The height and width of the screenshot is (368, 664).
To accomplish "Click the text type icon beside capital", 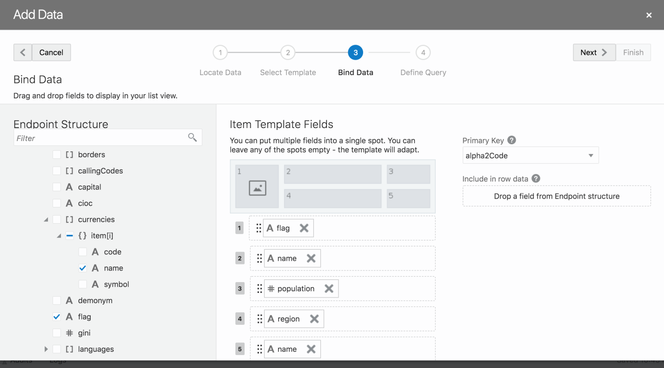I will tap(69, 187).
